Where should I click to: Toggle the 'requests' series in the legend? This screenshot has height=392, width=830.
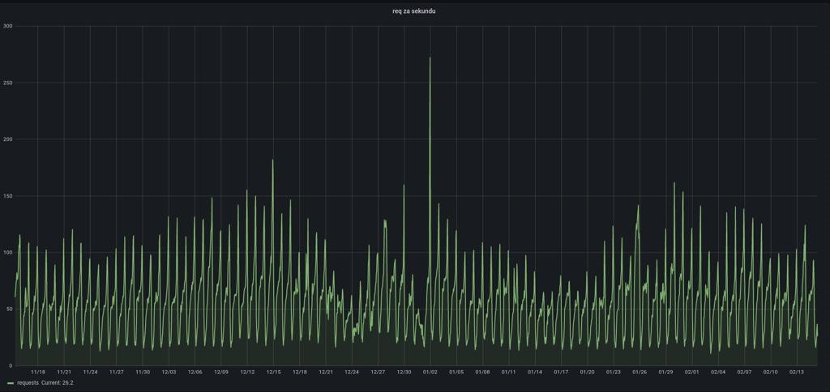28,382
